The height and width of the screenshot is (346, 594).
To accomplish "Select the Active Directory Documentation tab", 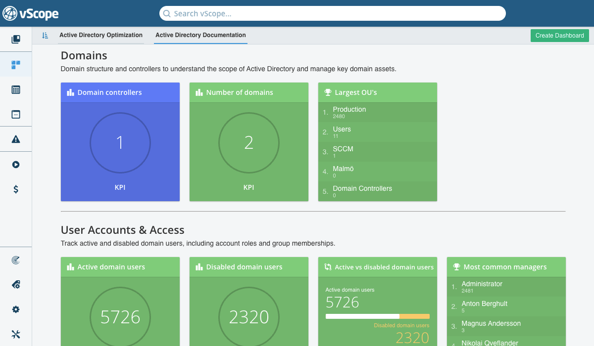I will point(200,35).
